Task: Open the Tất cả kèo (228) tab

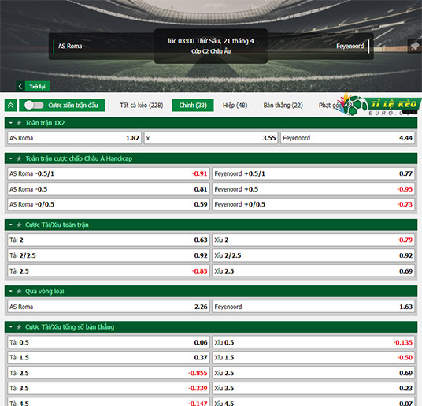Action: click(142, 106)
